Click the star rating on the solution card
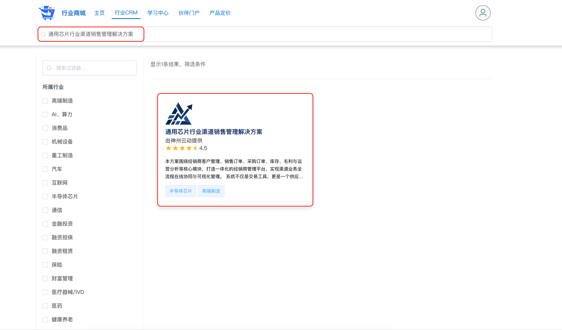The image size is (562, 330). pos(182,148)
